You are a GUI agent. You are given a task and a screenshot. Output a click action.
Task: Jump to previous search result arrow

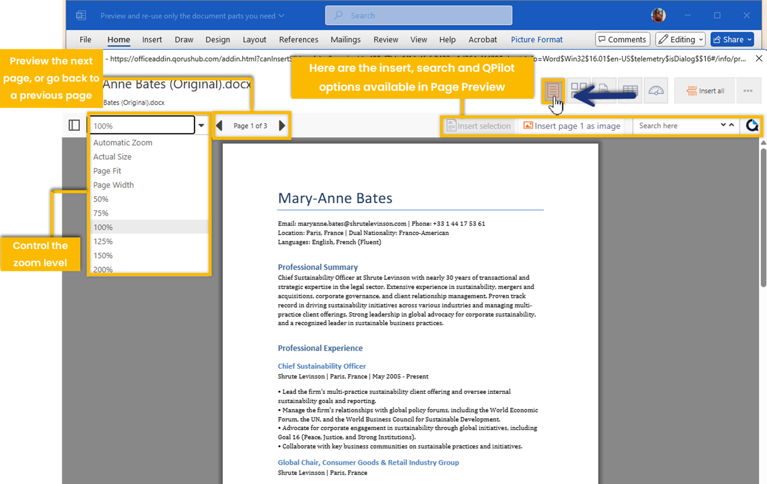pyautogui.click(x=731, y=125)
